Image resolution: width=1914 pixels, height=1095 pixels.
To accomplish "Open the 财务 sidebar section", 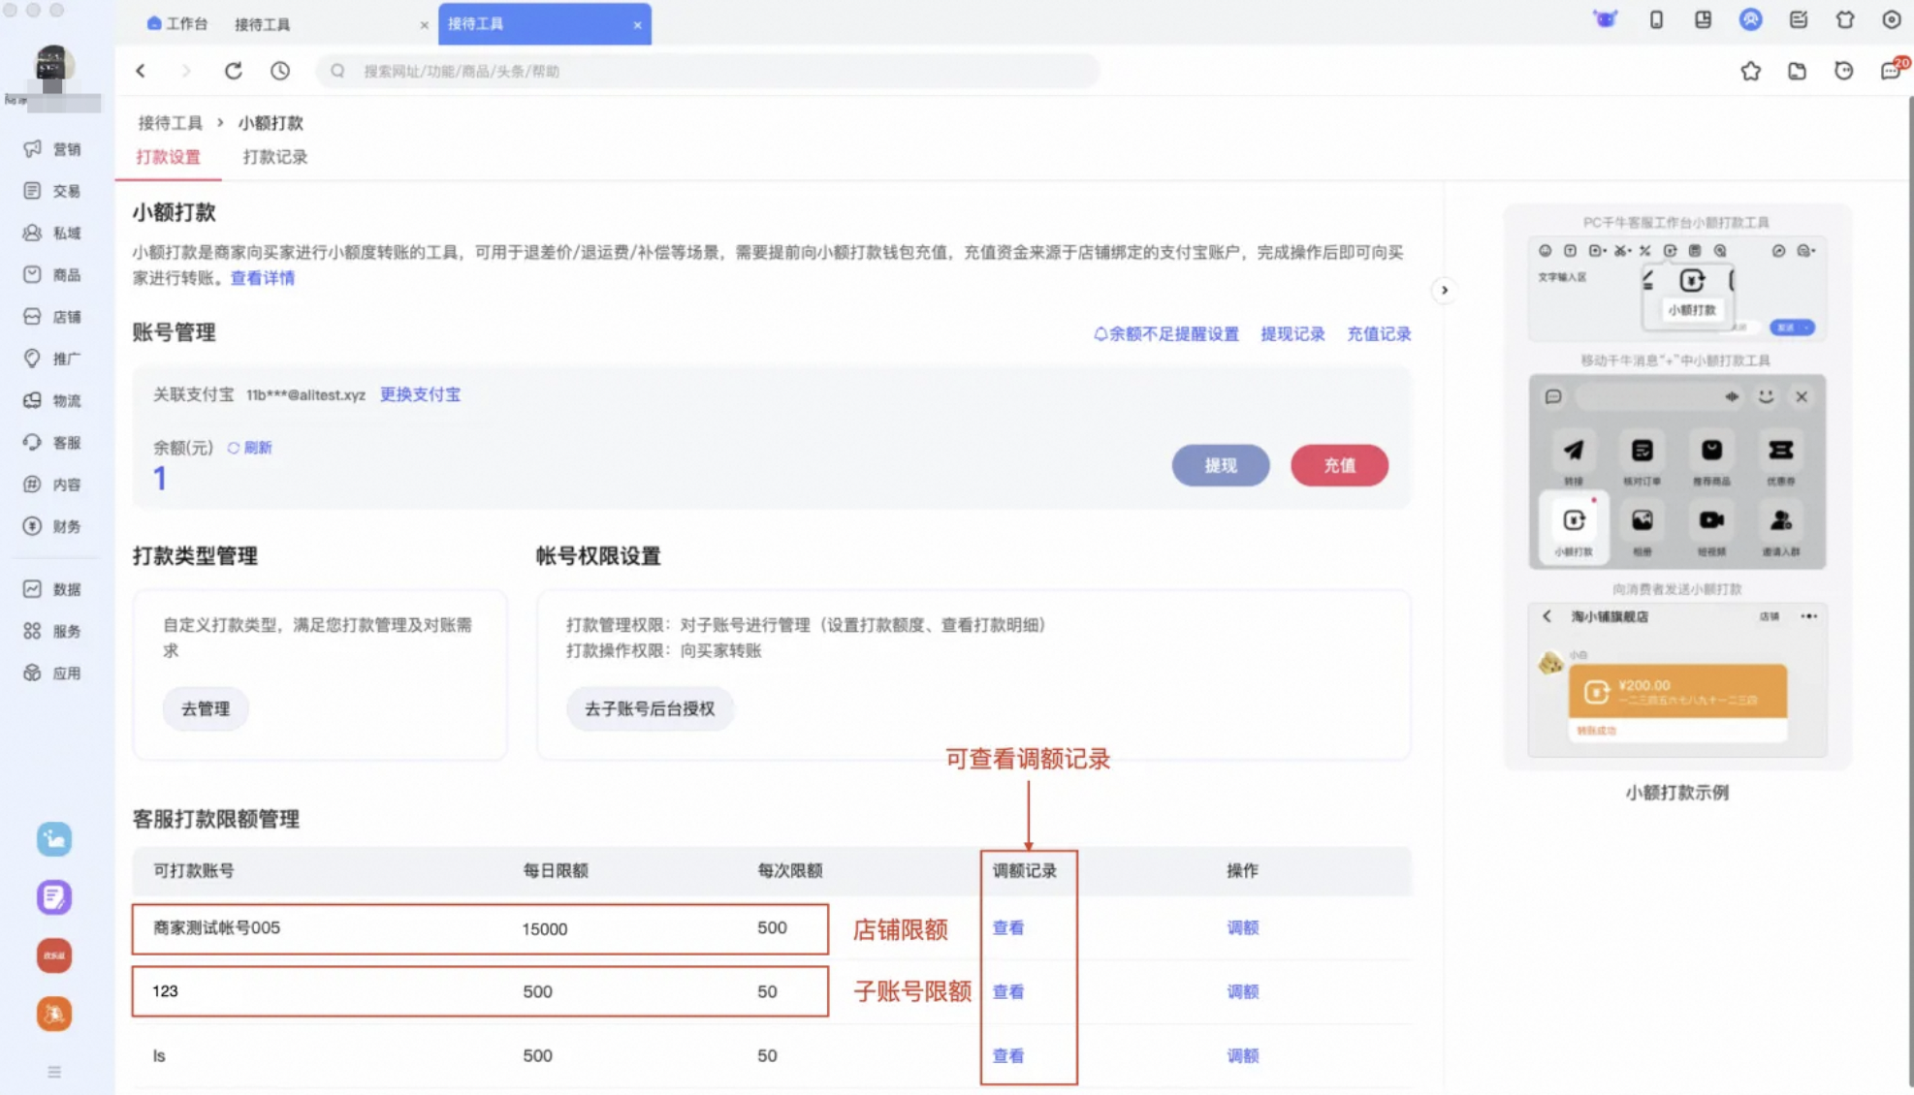I will [x=53, y=526].
